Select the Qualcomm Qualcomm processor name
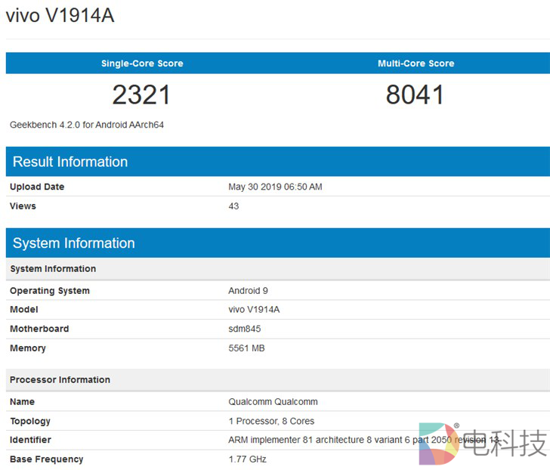550x470 pixels. click(273, 402)
